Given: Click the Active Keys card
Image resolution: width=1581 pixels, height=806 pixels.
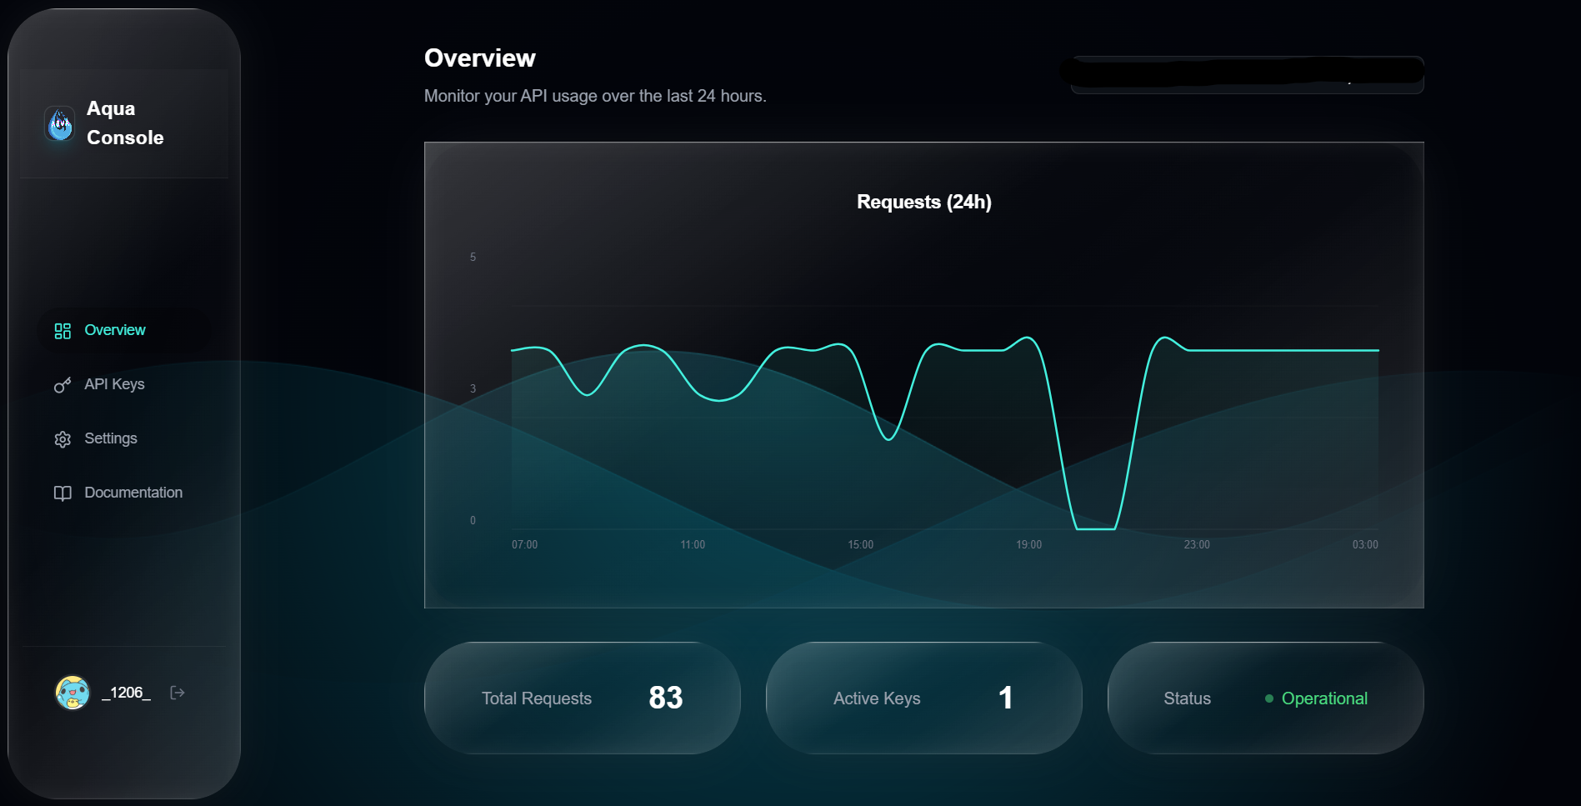Looking at the screenshot, I should pos(923,698).
